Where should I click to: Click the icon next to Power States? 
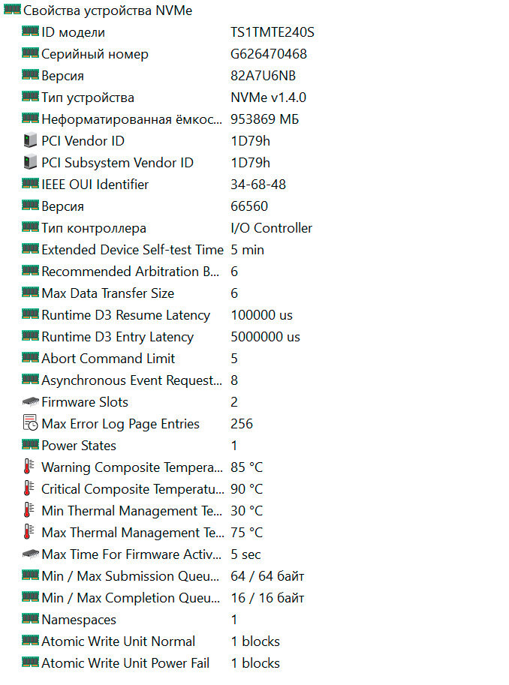[x=30, y=445]
